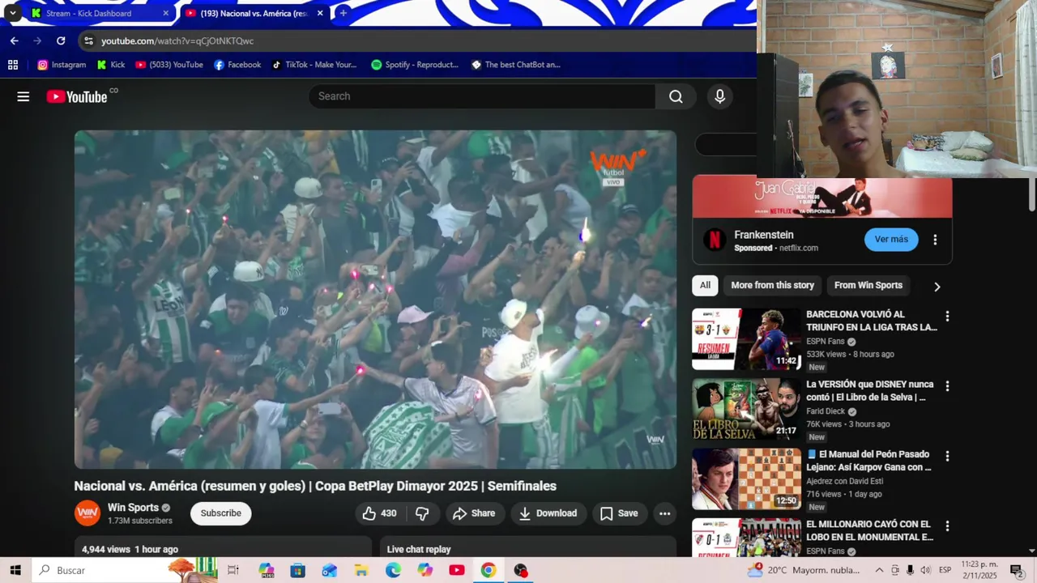Select the Nacional vs. América tab
The width and height of the screenshot is (1037, 583).
[254, 13]
